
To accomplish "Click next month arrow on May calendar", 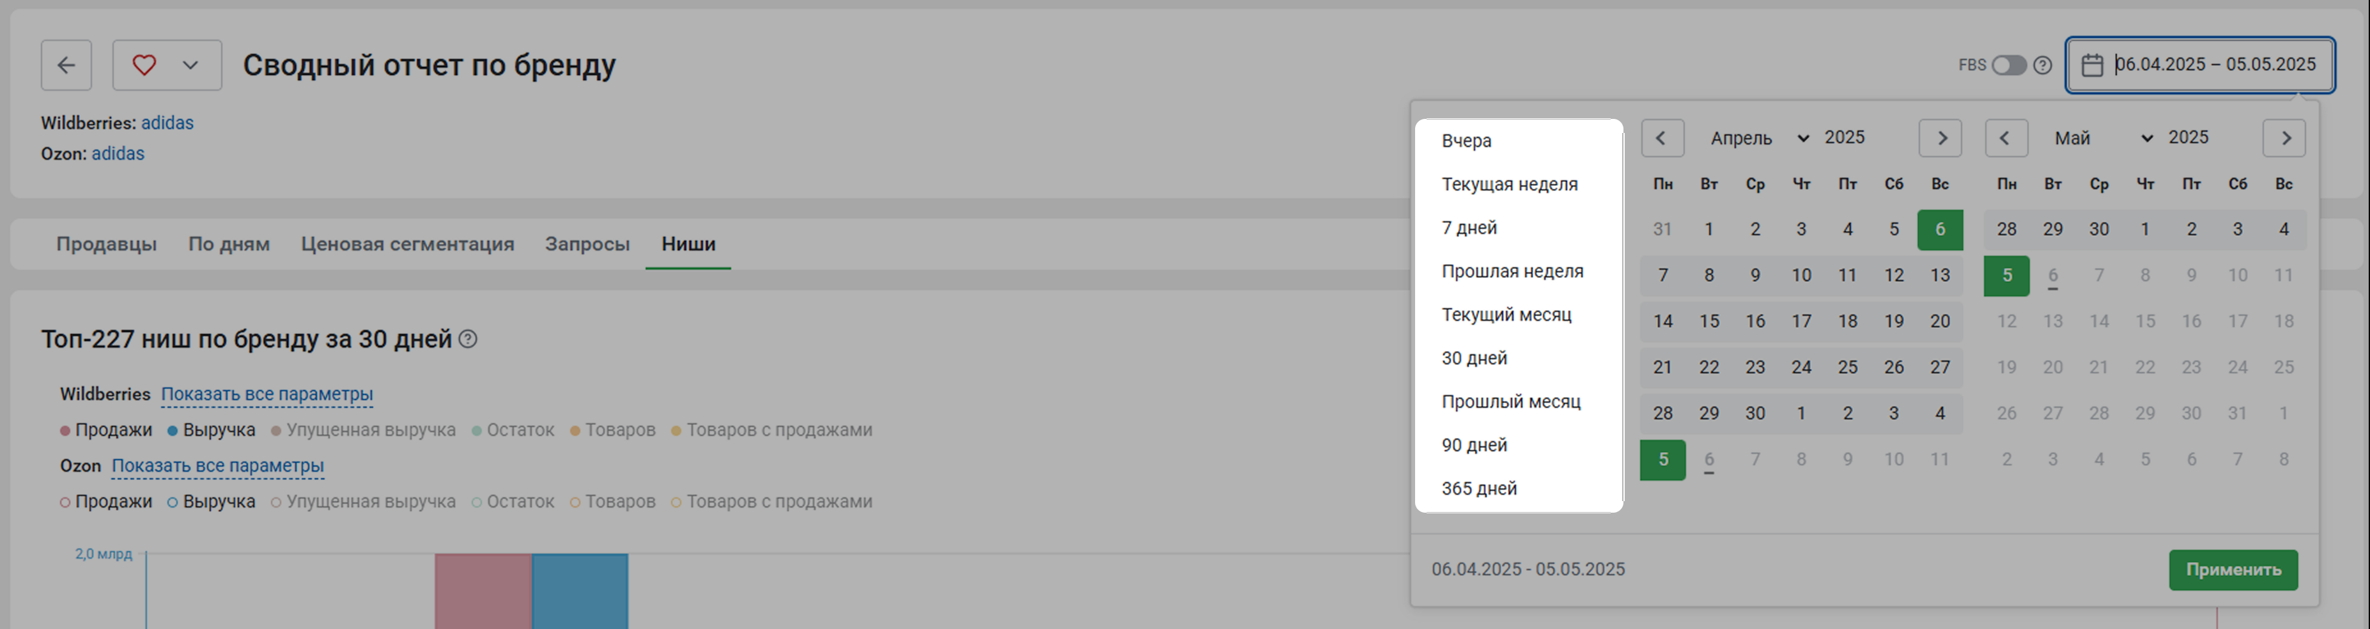I will tap(2284, 138).
